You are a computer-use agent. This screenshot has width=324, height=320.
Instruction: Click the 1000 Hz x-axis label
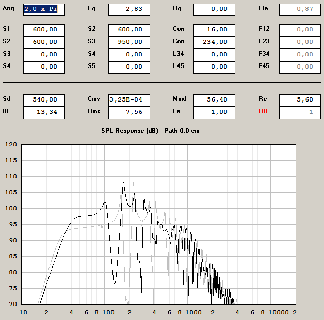point(193,312)
